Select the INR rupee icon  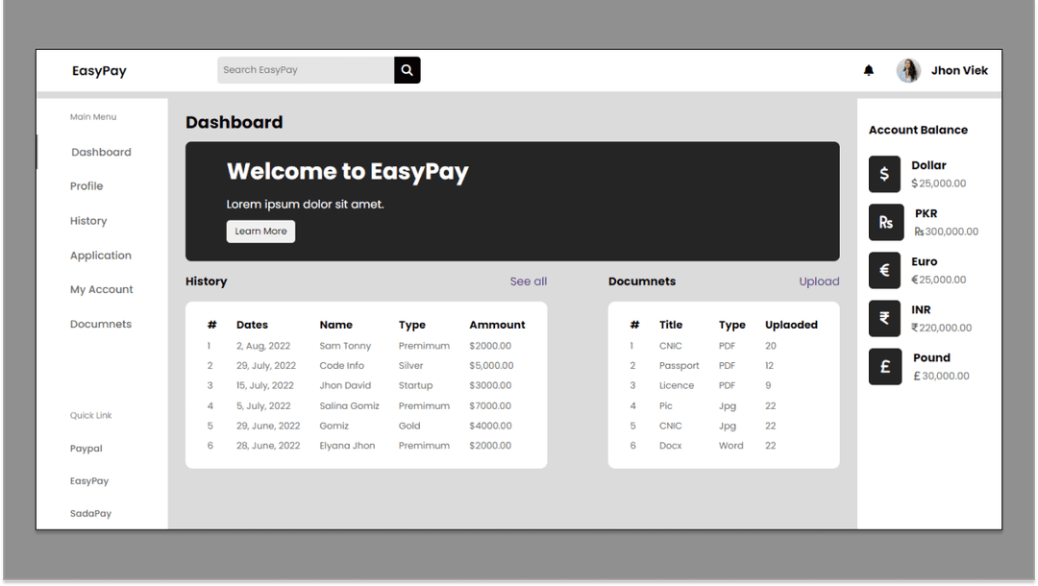pyautogui.click(x=885, y=318)
